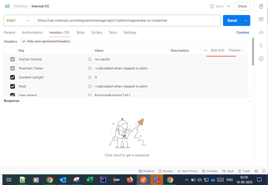Open the documentation icon in right sidebar
Screen dimensions: 268x185
(x=261, y=6)
